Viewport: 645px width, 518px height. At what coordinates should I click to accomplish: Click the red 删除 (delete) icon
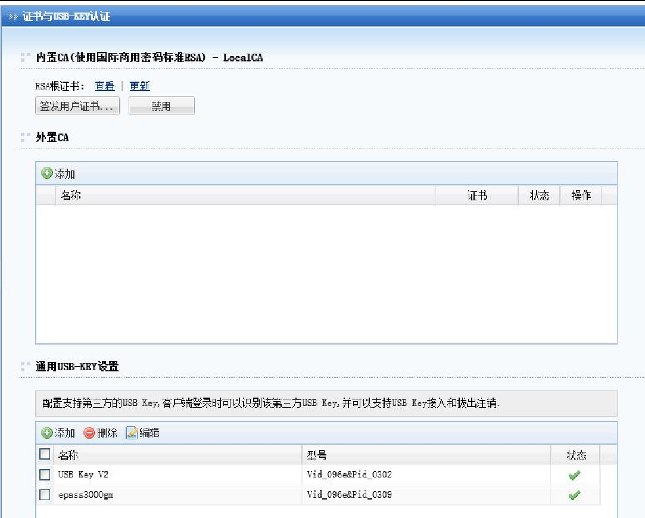pos(89,433)
